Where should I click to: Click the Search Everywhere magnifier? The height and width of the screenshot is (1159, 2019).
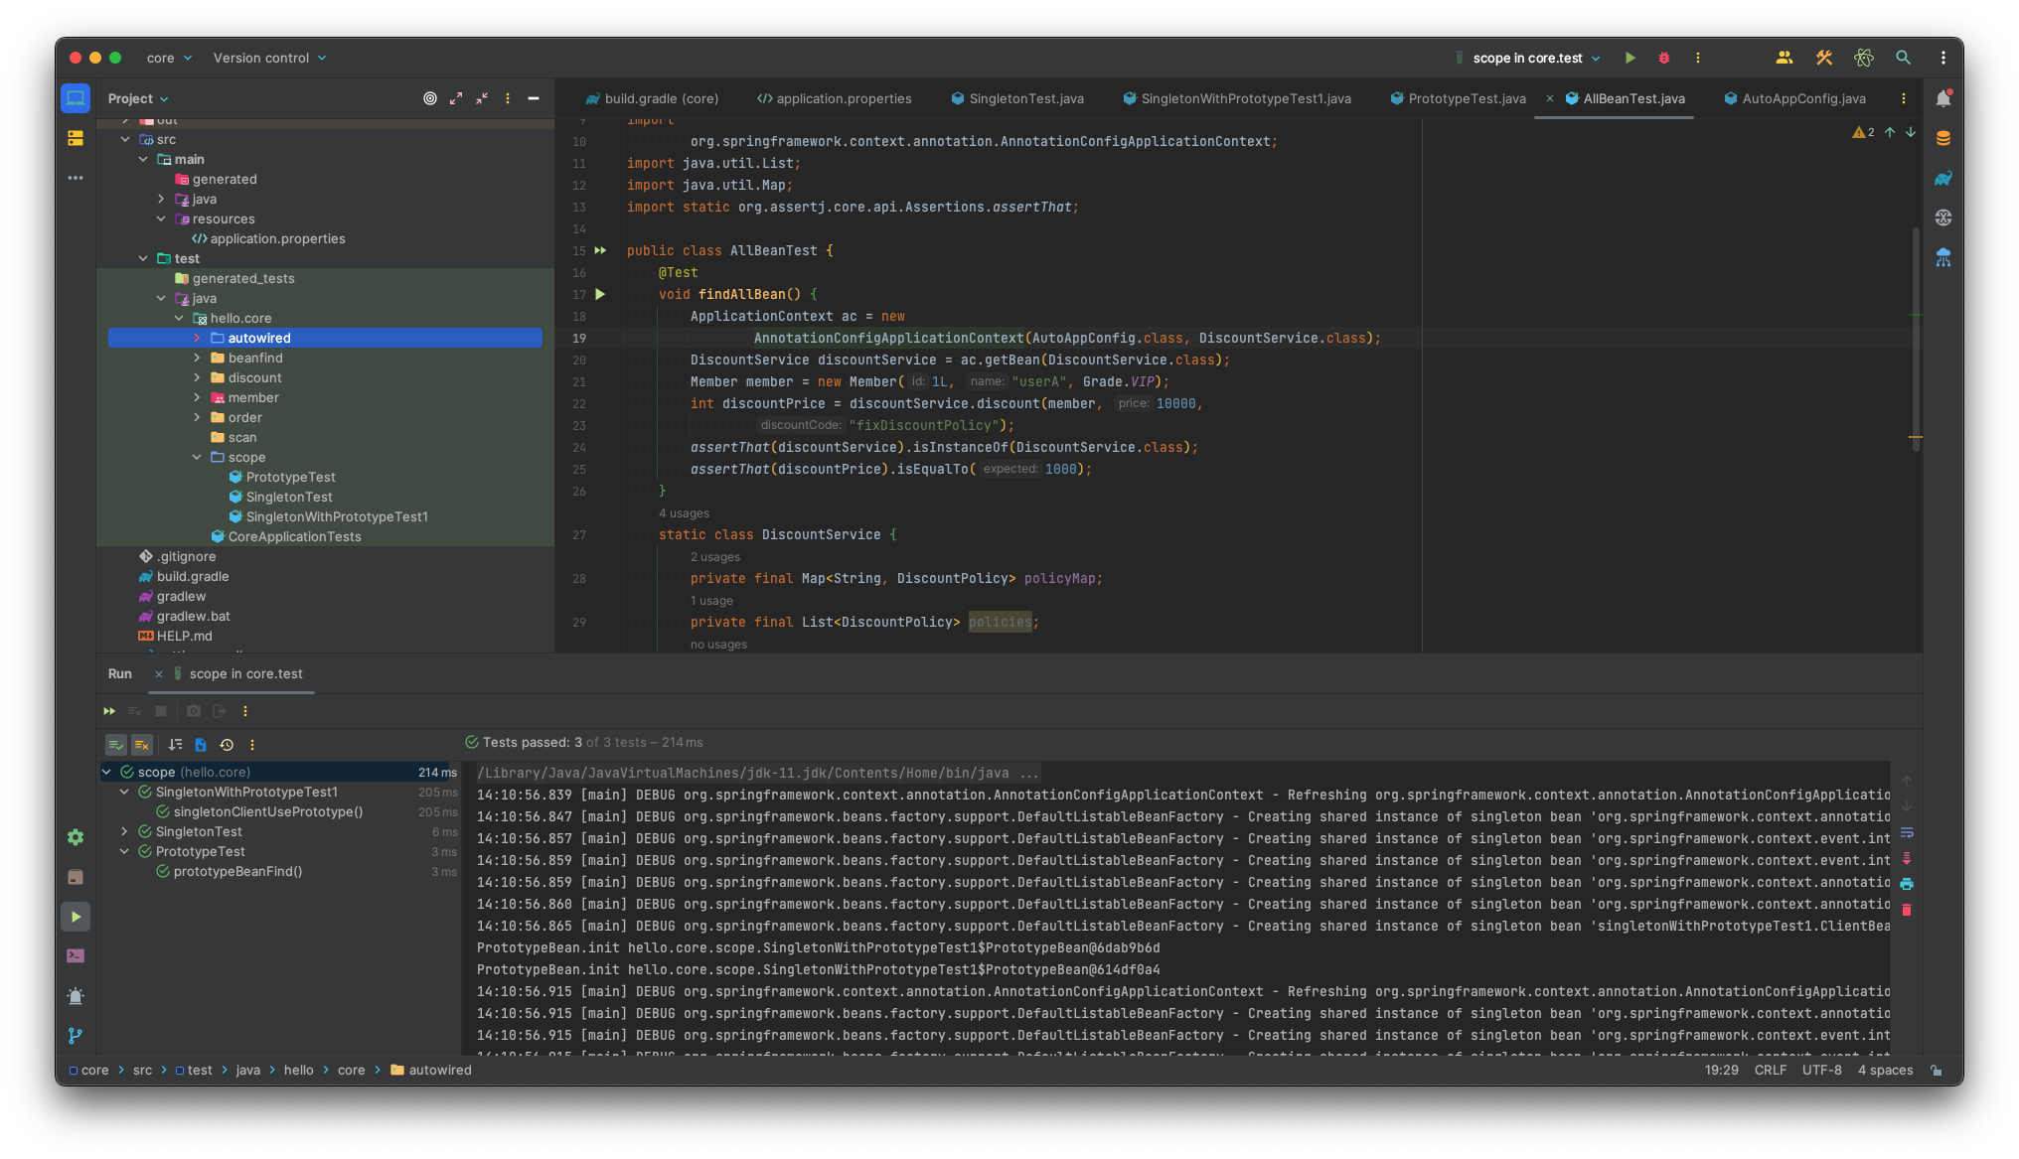click(x=1903, y=58)
